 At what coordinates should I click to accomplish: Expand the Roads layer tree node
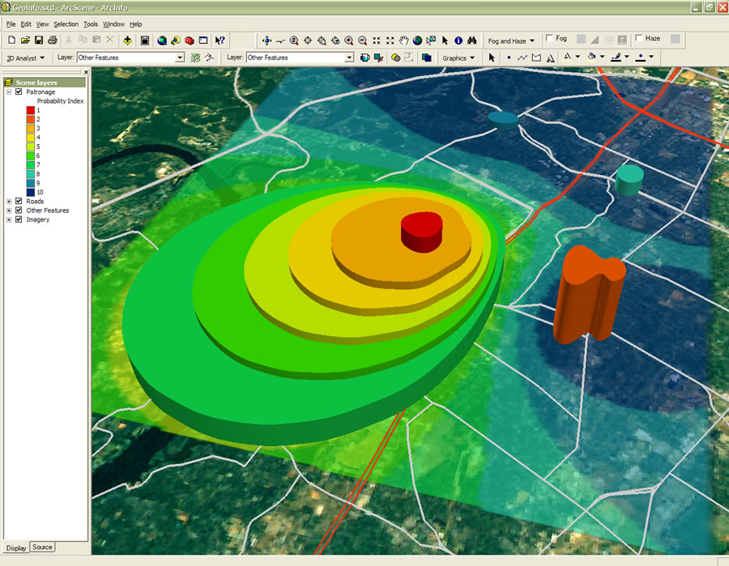9,201
